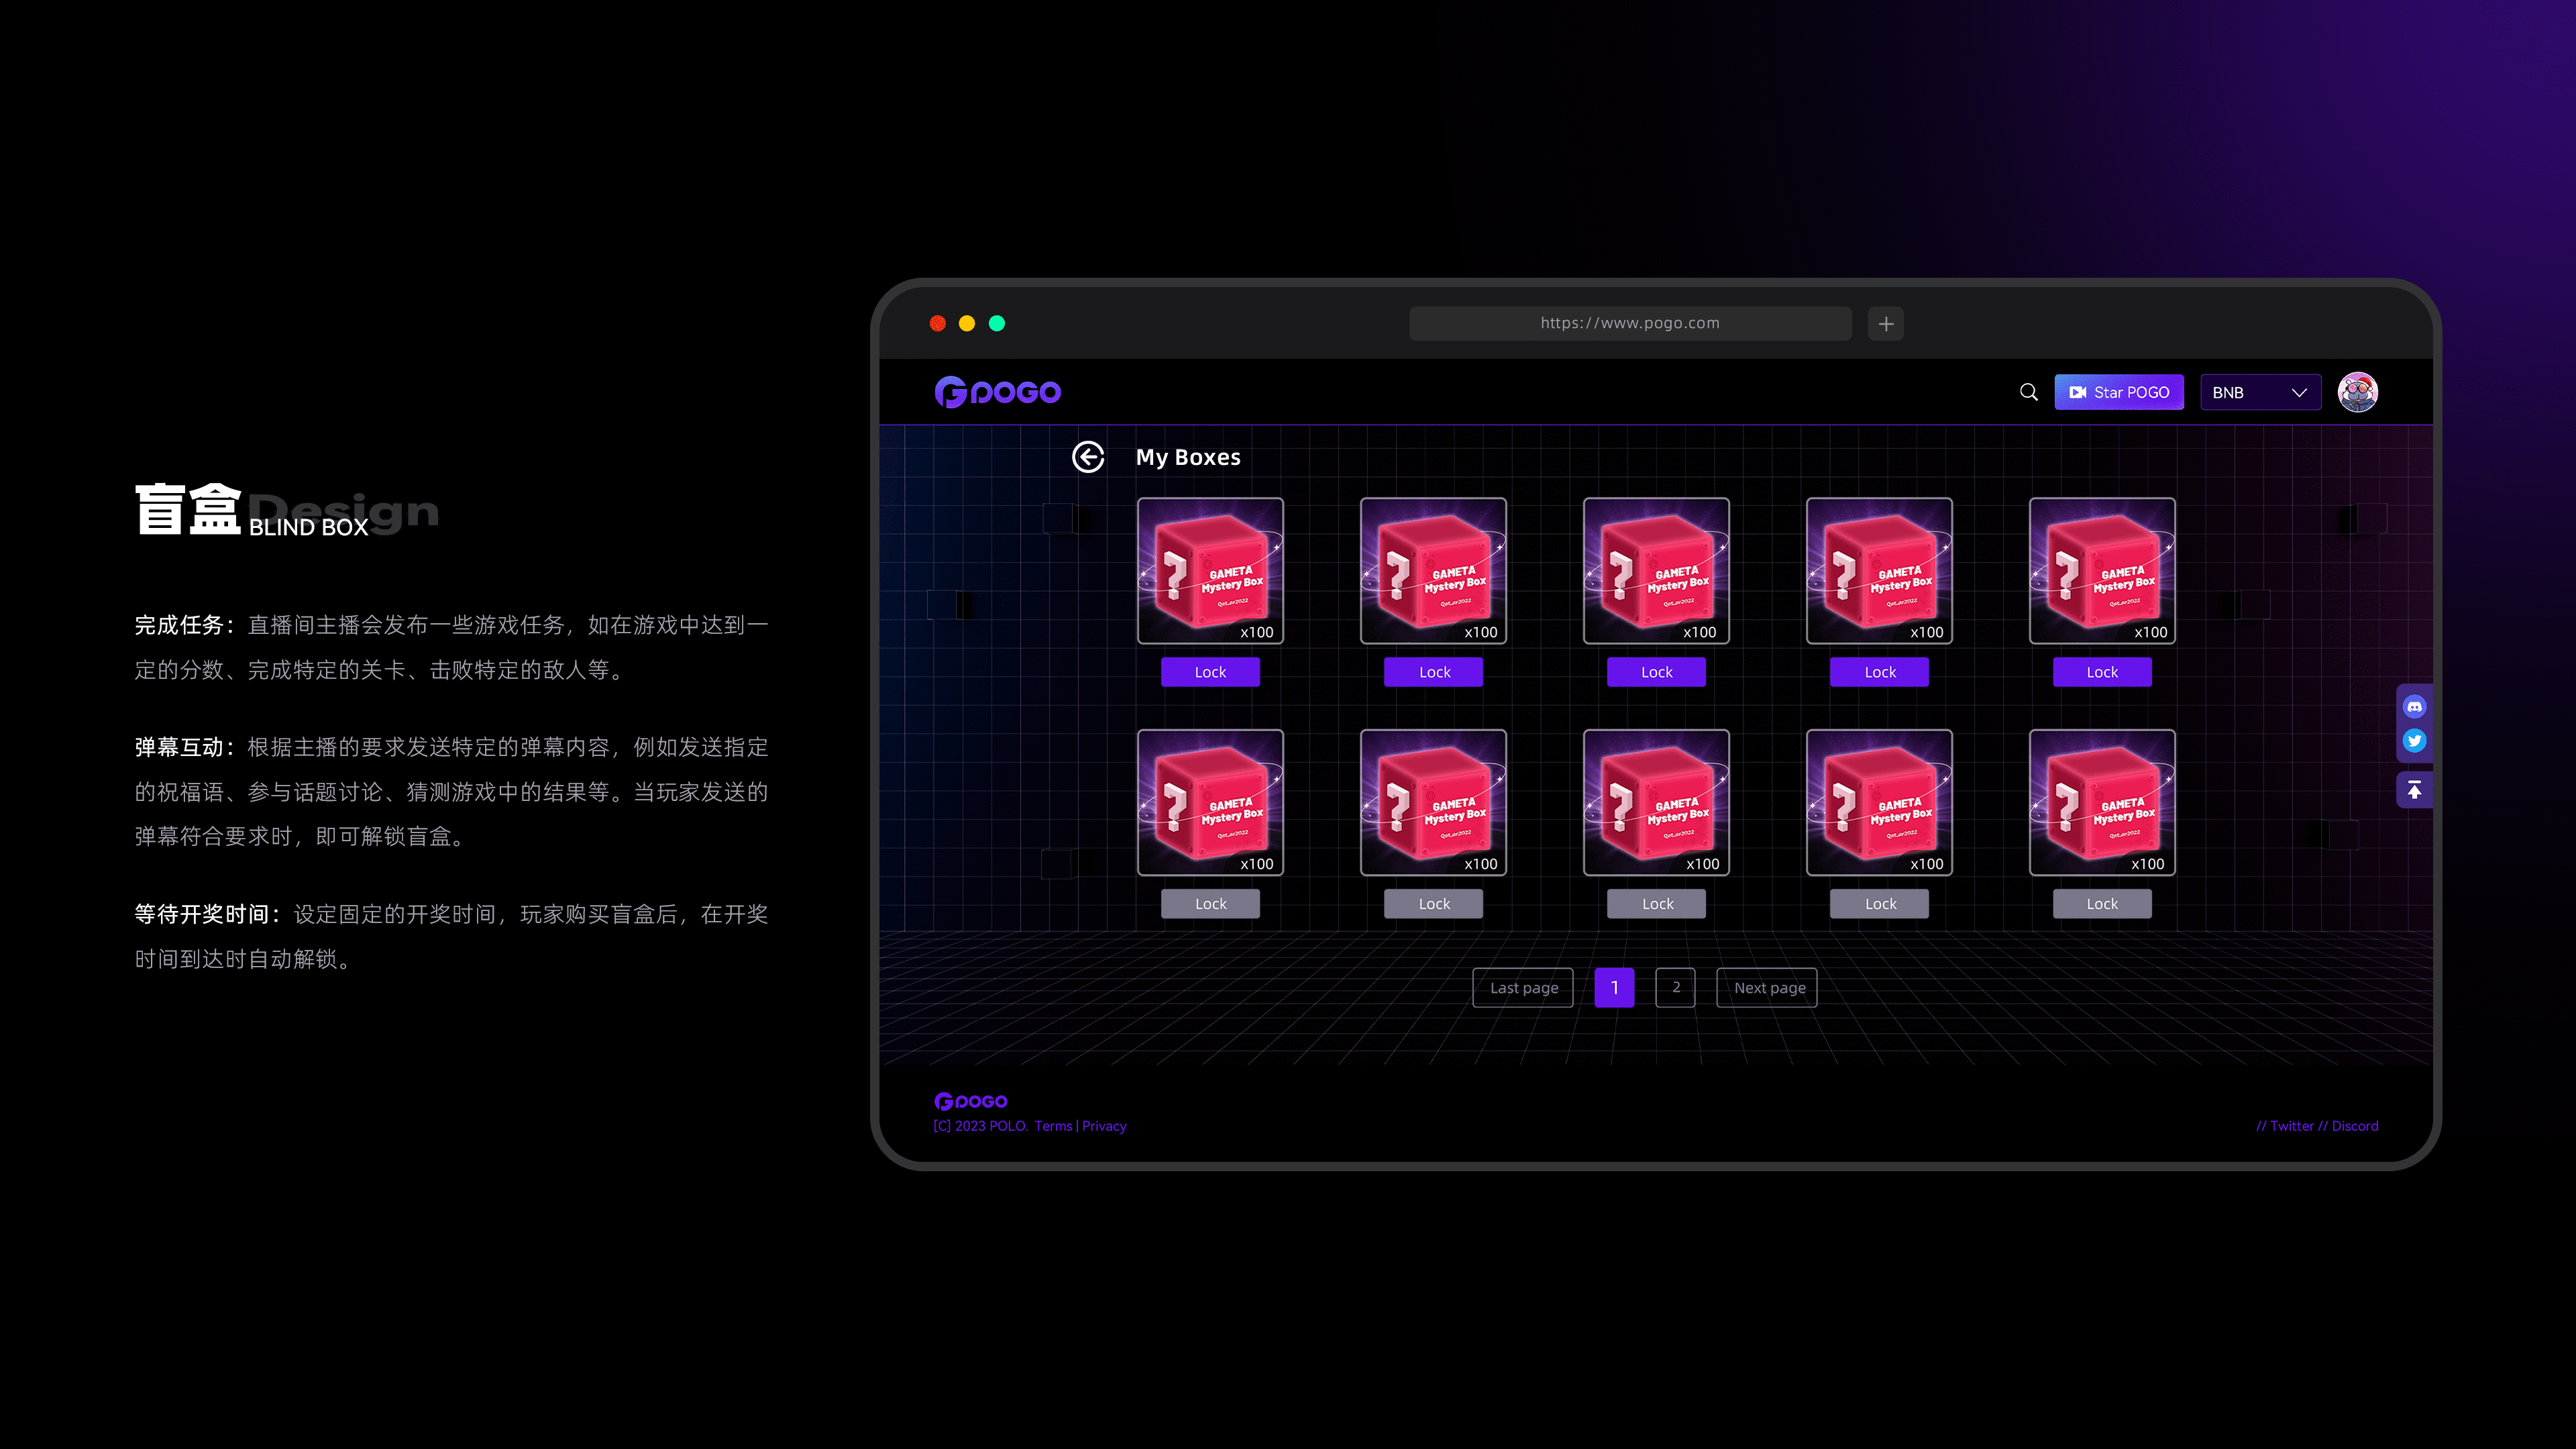Click the Discord icon in side panel

click(x=2414, y=707)
